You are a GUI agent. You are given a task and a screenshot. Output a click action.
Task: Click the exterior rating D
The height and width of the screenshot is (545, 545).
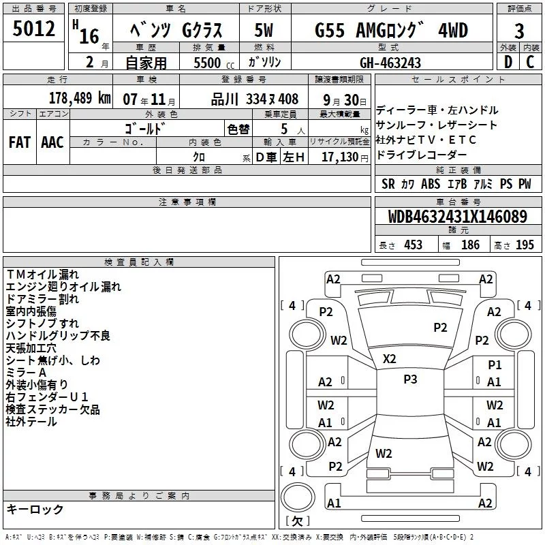point(508,62)
